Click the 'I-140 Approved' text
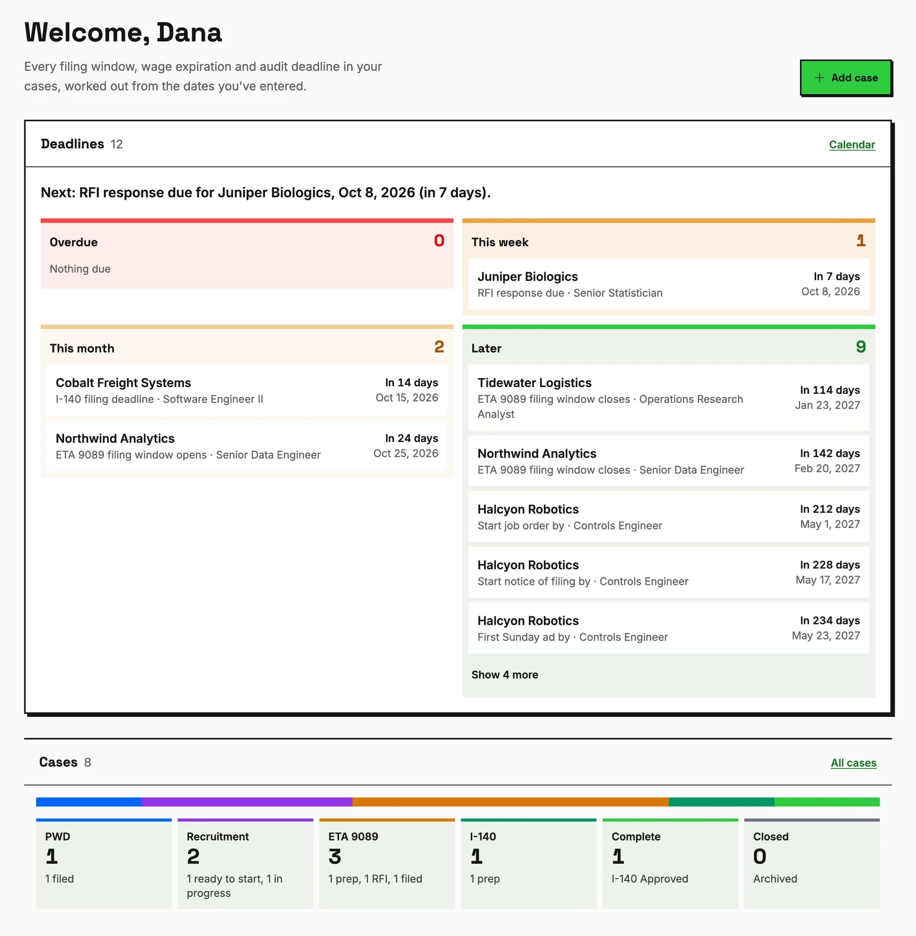Screen dimensions: 916x936 pyautogui.click(x=650, y=879)
